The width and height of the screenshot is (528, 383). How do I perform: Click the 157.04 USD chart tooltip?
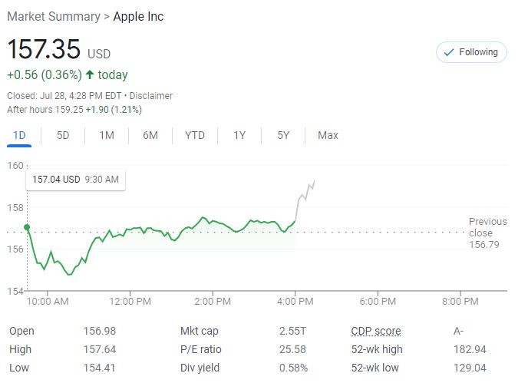[x=75, y=180]
